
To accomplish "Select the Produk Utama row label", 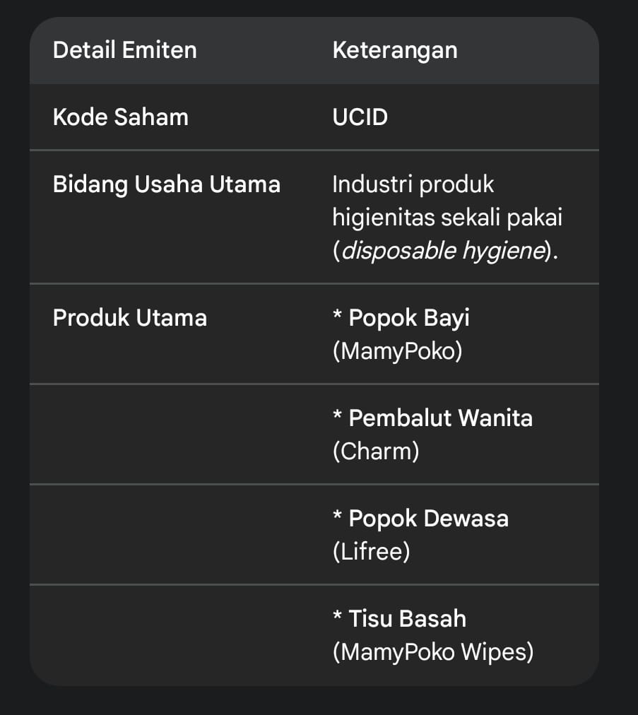I will tap(129, 318).
